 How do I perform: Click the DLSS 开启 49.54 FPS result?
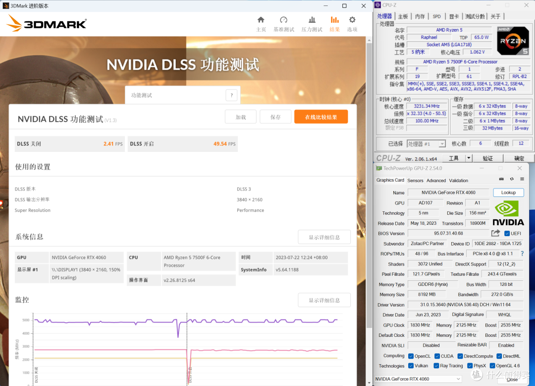point(182,144)
